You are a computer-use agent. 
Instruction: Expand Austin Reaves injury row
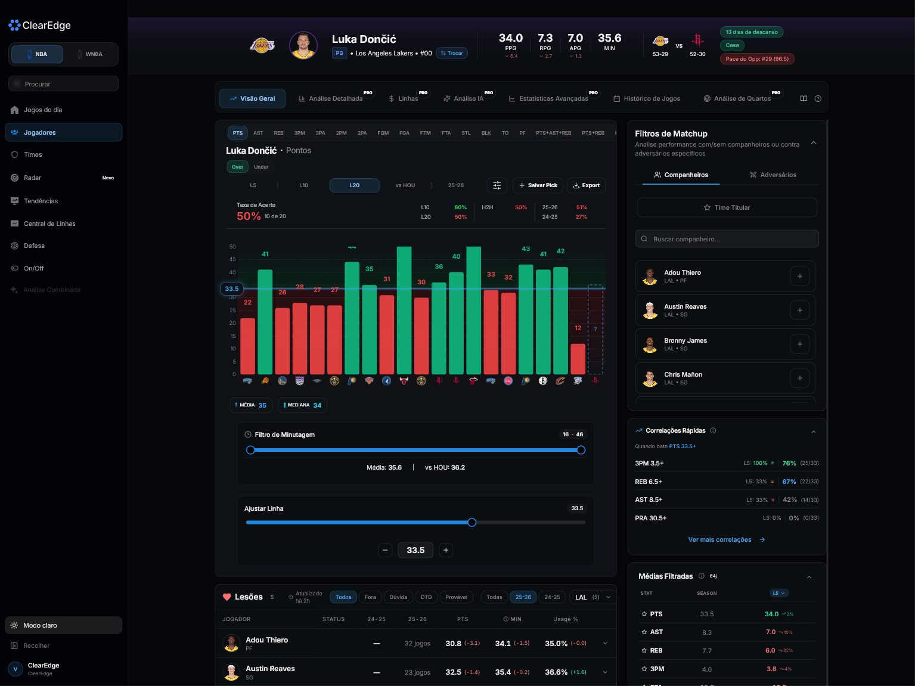[605, 672]
